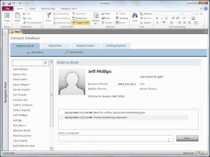This screenshot has width=210, height=157.
Task: Click the Form View icon in status bar
Action: (198, 153)
